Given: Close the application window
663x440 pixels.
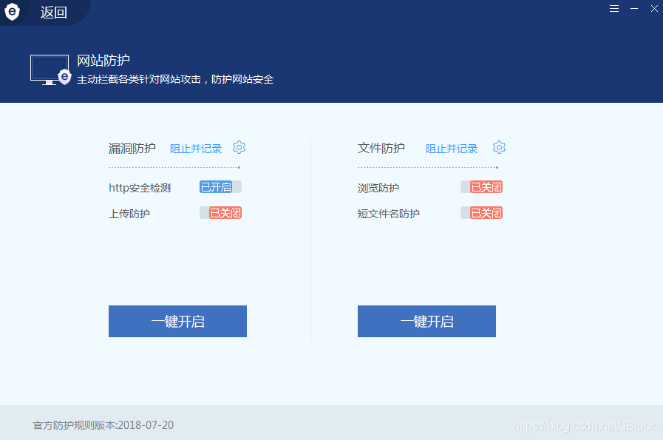Looking at the screenshot, I should pyautogui.click(x=654, y=8).
